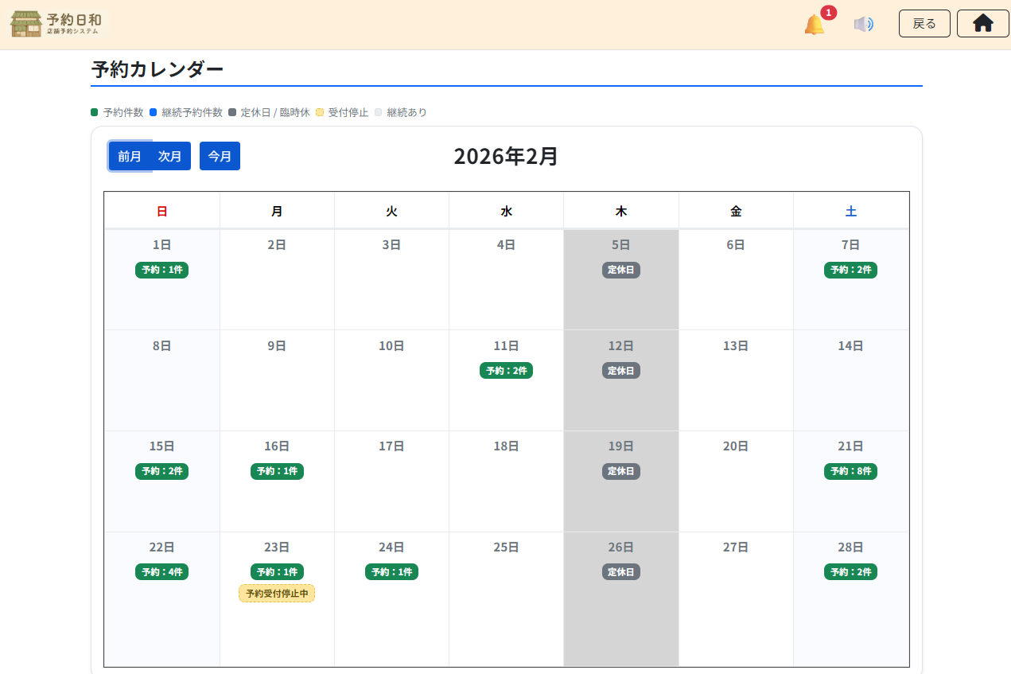Click the 予約カレンダー page heading
Screen dimensions: 1011x674
[157, 69]
